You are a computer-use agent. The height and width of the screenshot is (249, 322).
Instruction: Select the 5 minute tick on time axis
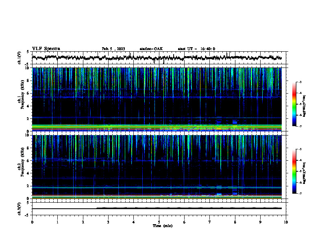click(159, 222)
